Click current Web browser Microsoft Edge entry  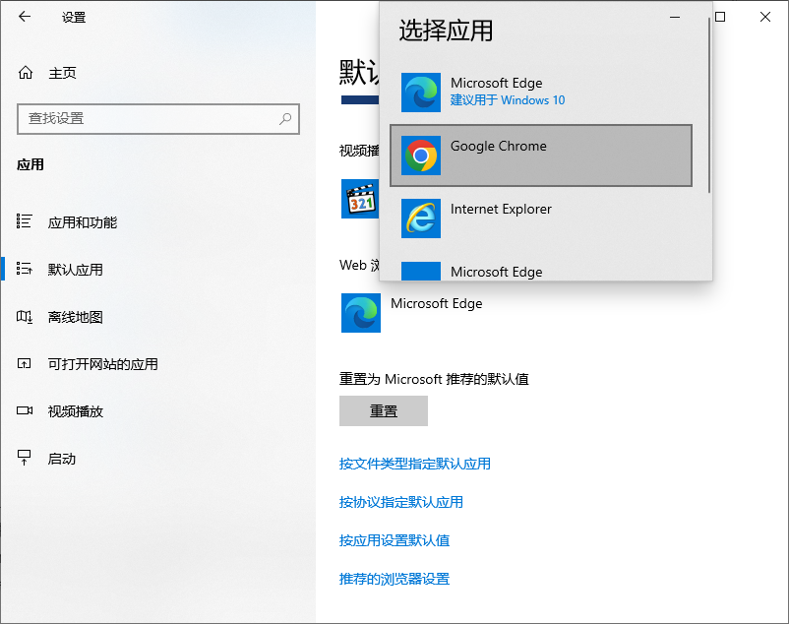coord(413,312)
